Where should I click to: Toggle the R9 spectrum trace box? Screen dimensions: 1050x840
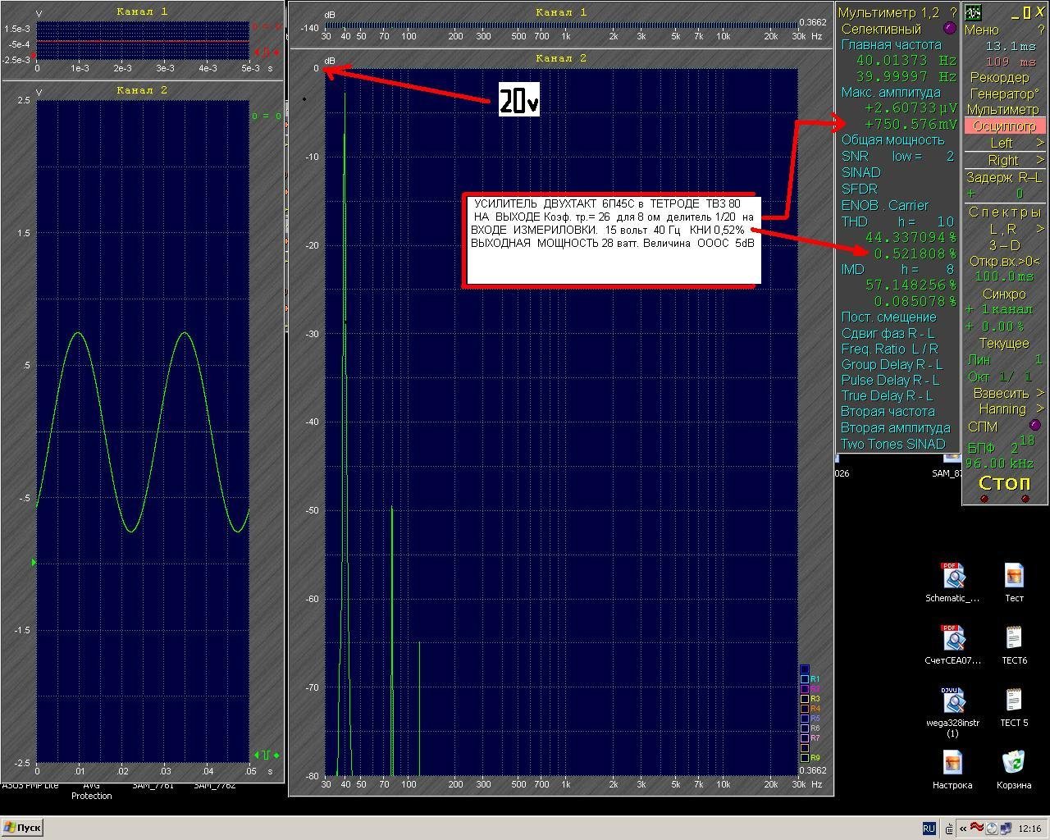(x=805, y=758)
